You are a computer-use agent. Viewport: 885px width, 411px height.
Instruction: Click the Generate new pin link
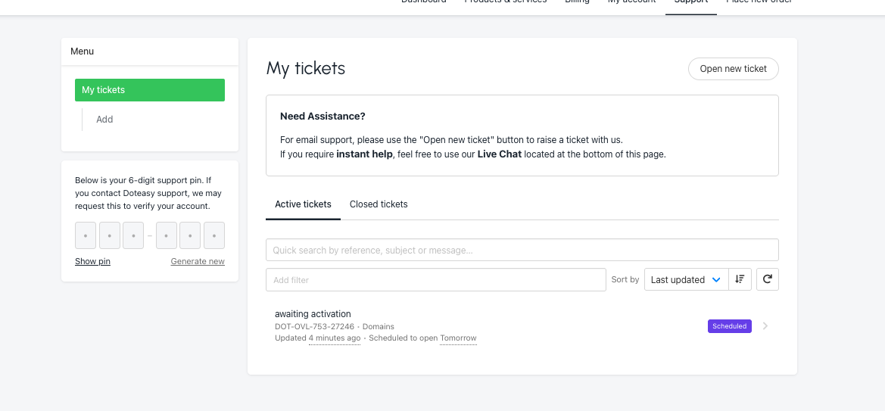click(198, 261)
